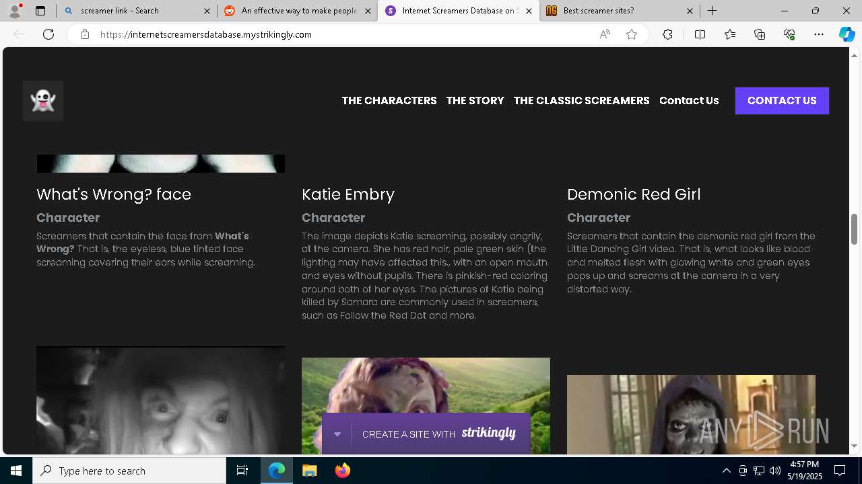862x484 pixels.
Task: Open the grayscale screaming face image
Action: pyautogui.click(x=160, y=401)
